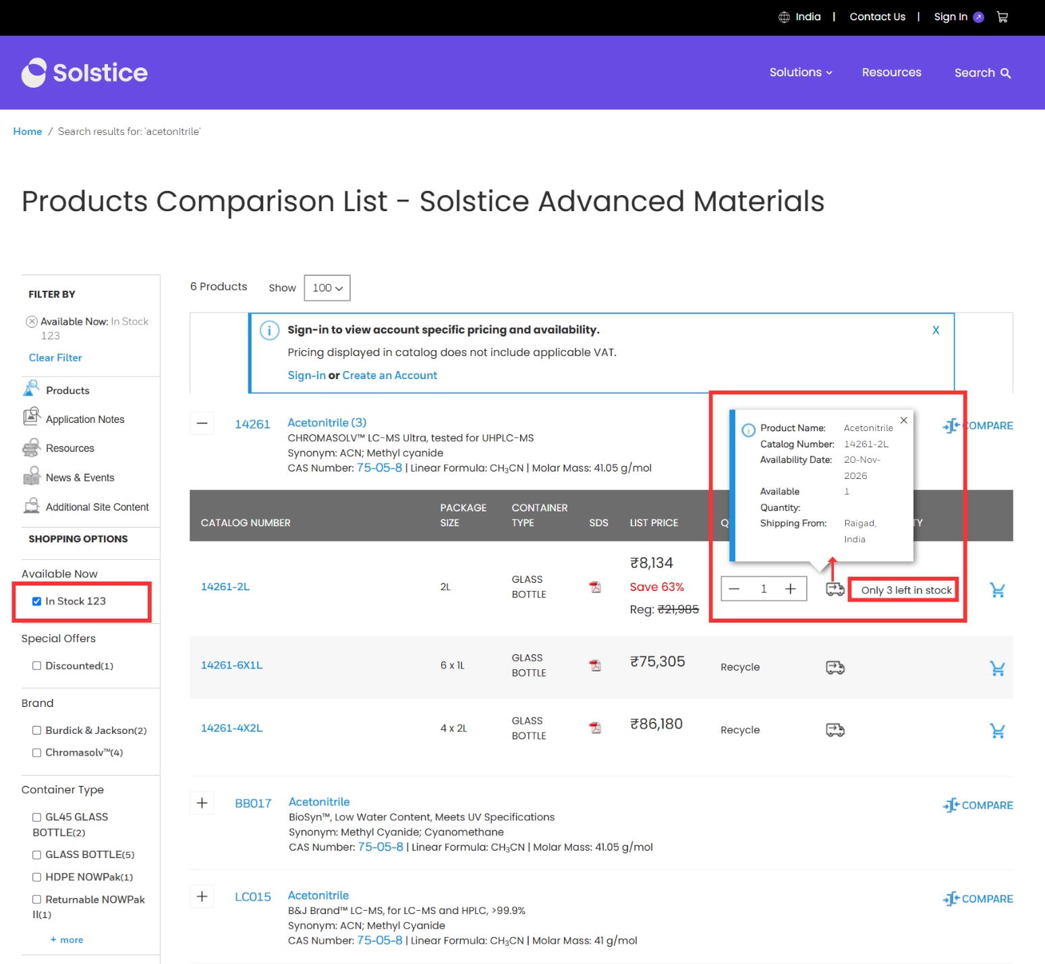
Task: Click the Solstice logo
Action: pos(84,73)
